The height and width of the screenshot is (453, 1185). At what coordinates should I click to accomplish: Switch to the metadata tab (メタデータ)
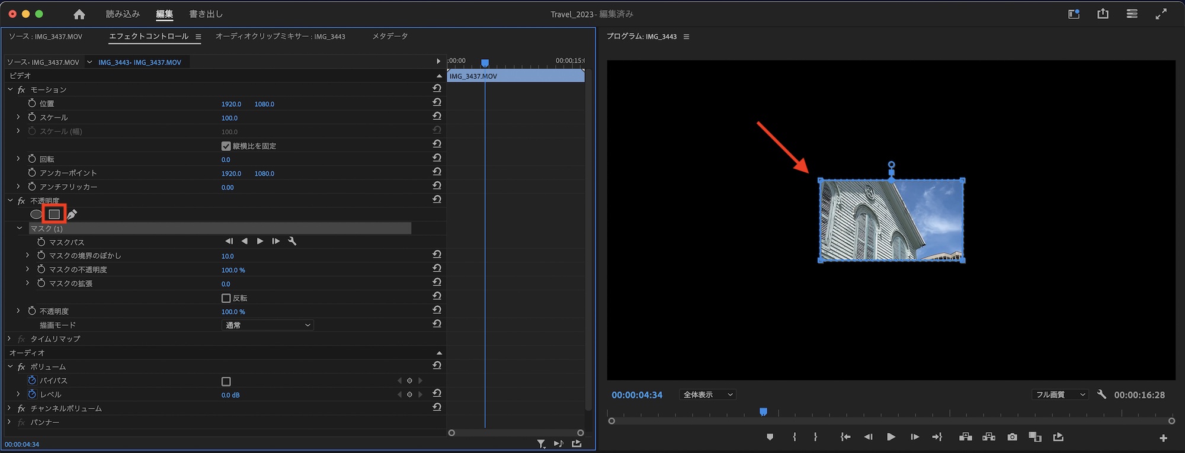click(x=389, y=37)
